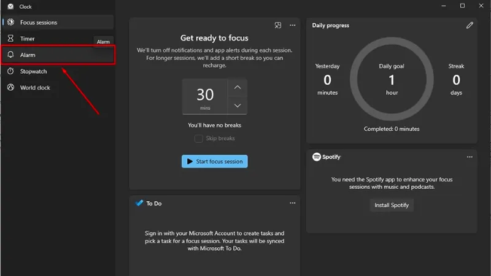
Task: Click the Stopwatch icon in sidebar
Action: pyautogui.click(x=10, y=71)
